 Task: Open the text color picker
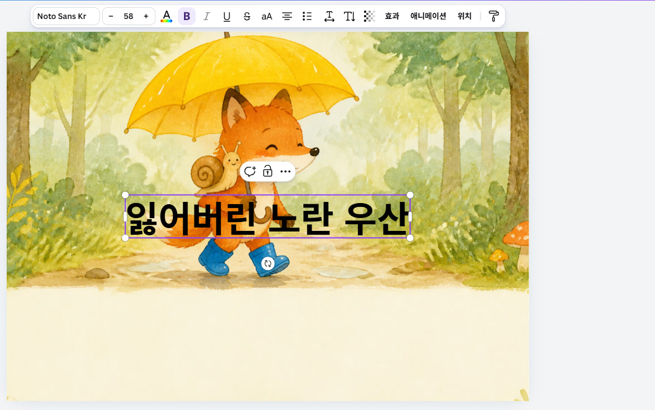pos(166,16)
